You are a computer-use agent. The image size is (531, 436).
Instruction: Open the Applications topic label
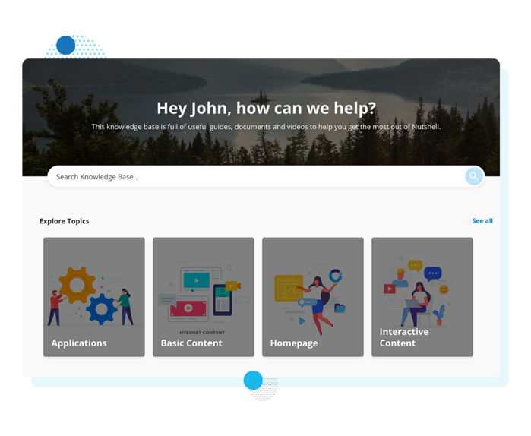79,343
